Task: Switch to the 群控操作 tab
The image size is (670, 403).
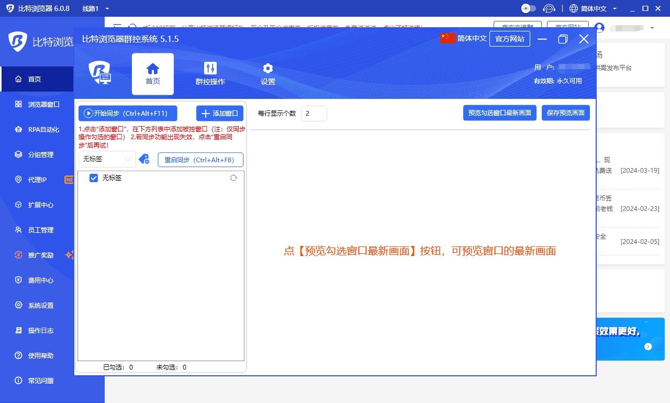Action: coord(210,73)
